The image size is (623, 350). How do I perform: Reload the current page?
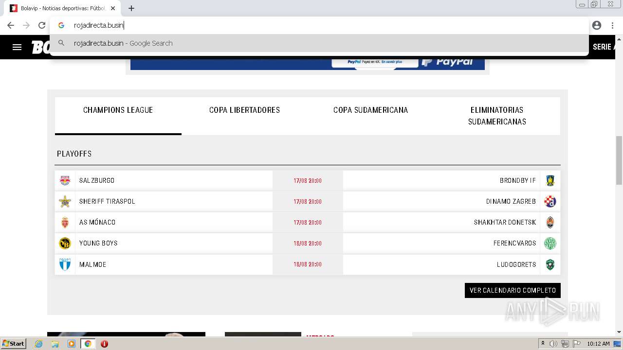[x=42, y=25]
